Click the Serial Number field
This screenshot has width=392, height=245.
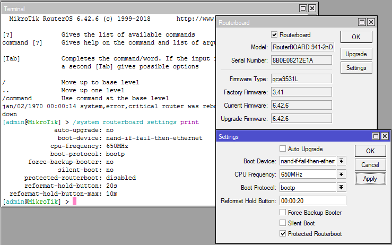click(301, 60)
